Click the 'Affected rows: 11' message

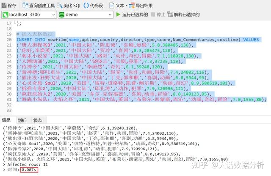click(28, 165)
